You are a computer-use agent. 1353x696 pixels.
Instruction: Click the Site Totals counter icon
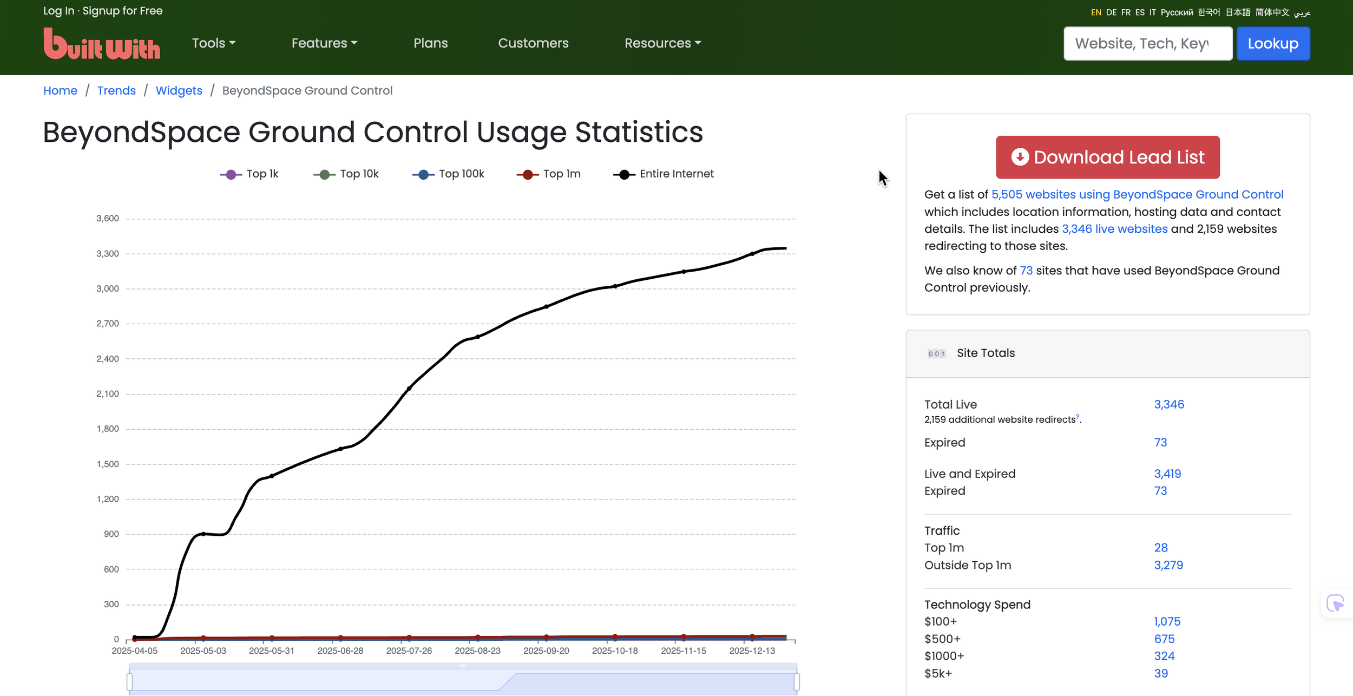[x=936, y=353]
